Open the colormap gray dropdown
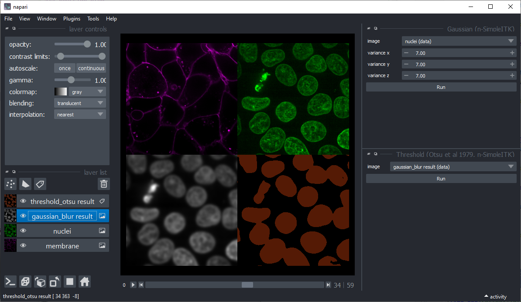Screen dimensions: 521x302 click(x=87, y=92)
